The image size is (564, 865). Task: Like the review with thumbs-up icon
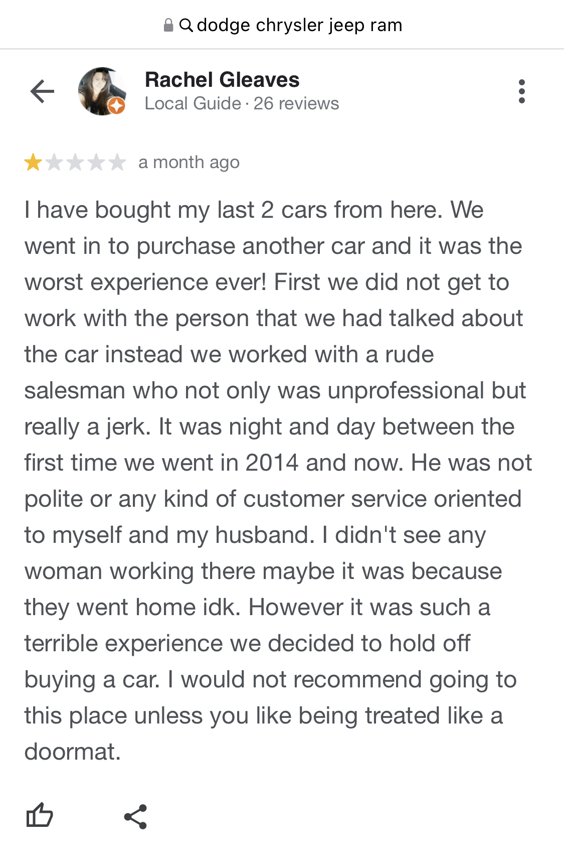click(39, 815)
